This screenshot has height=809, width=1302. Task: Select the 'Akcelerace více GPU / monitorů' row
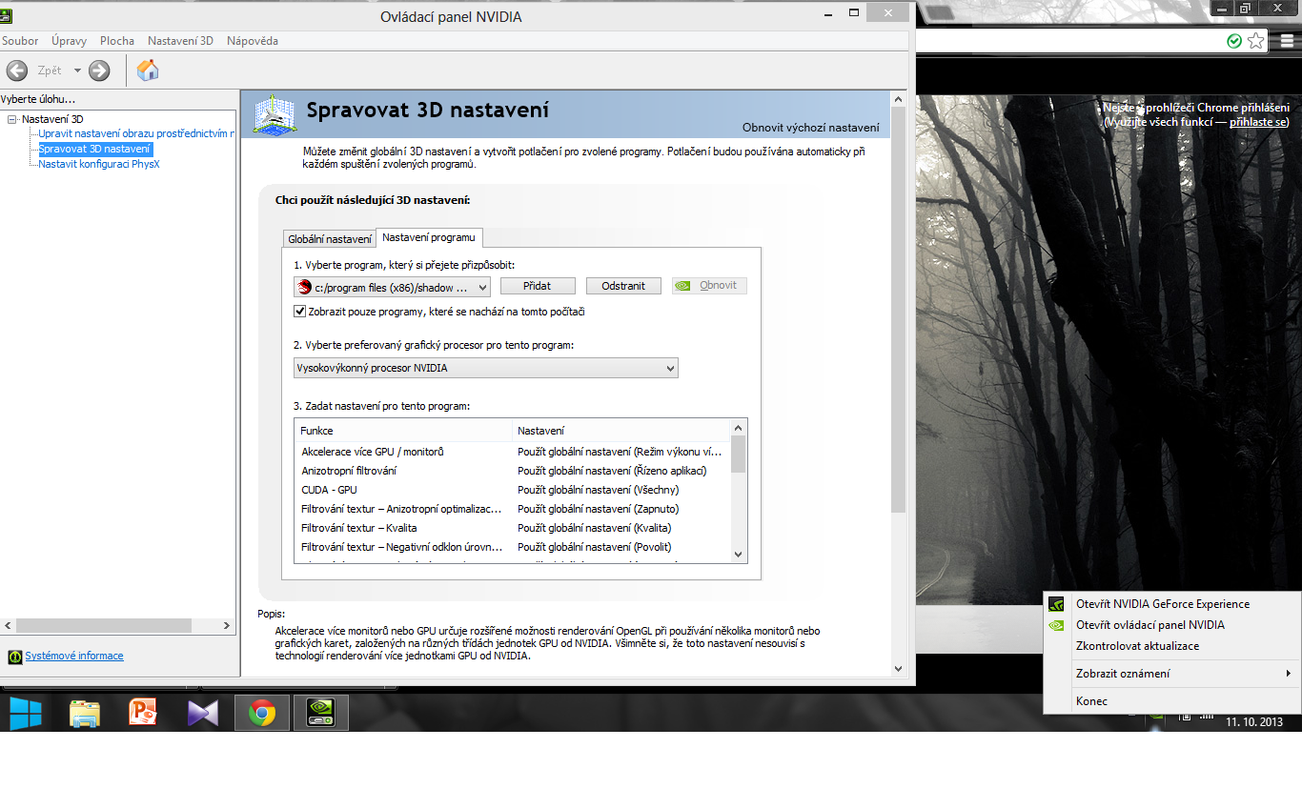pos(513,452)
